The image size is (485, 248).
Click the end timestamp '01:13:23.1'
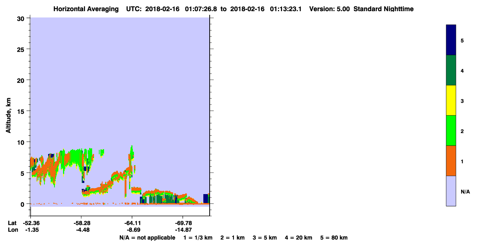pyautogui.click(x=286, y=9)
